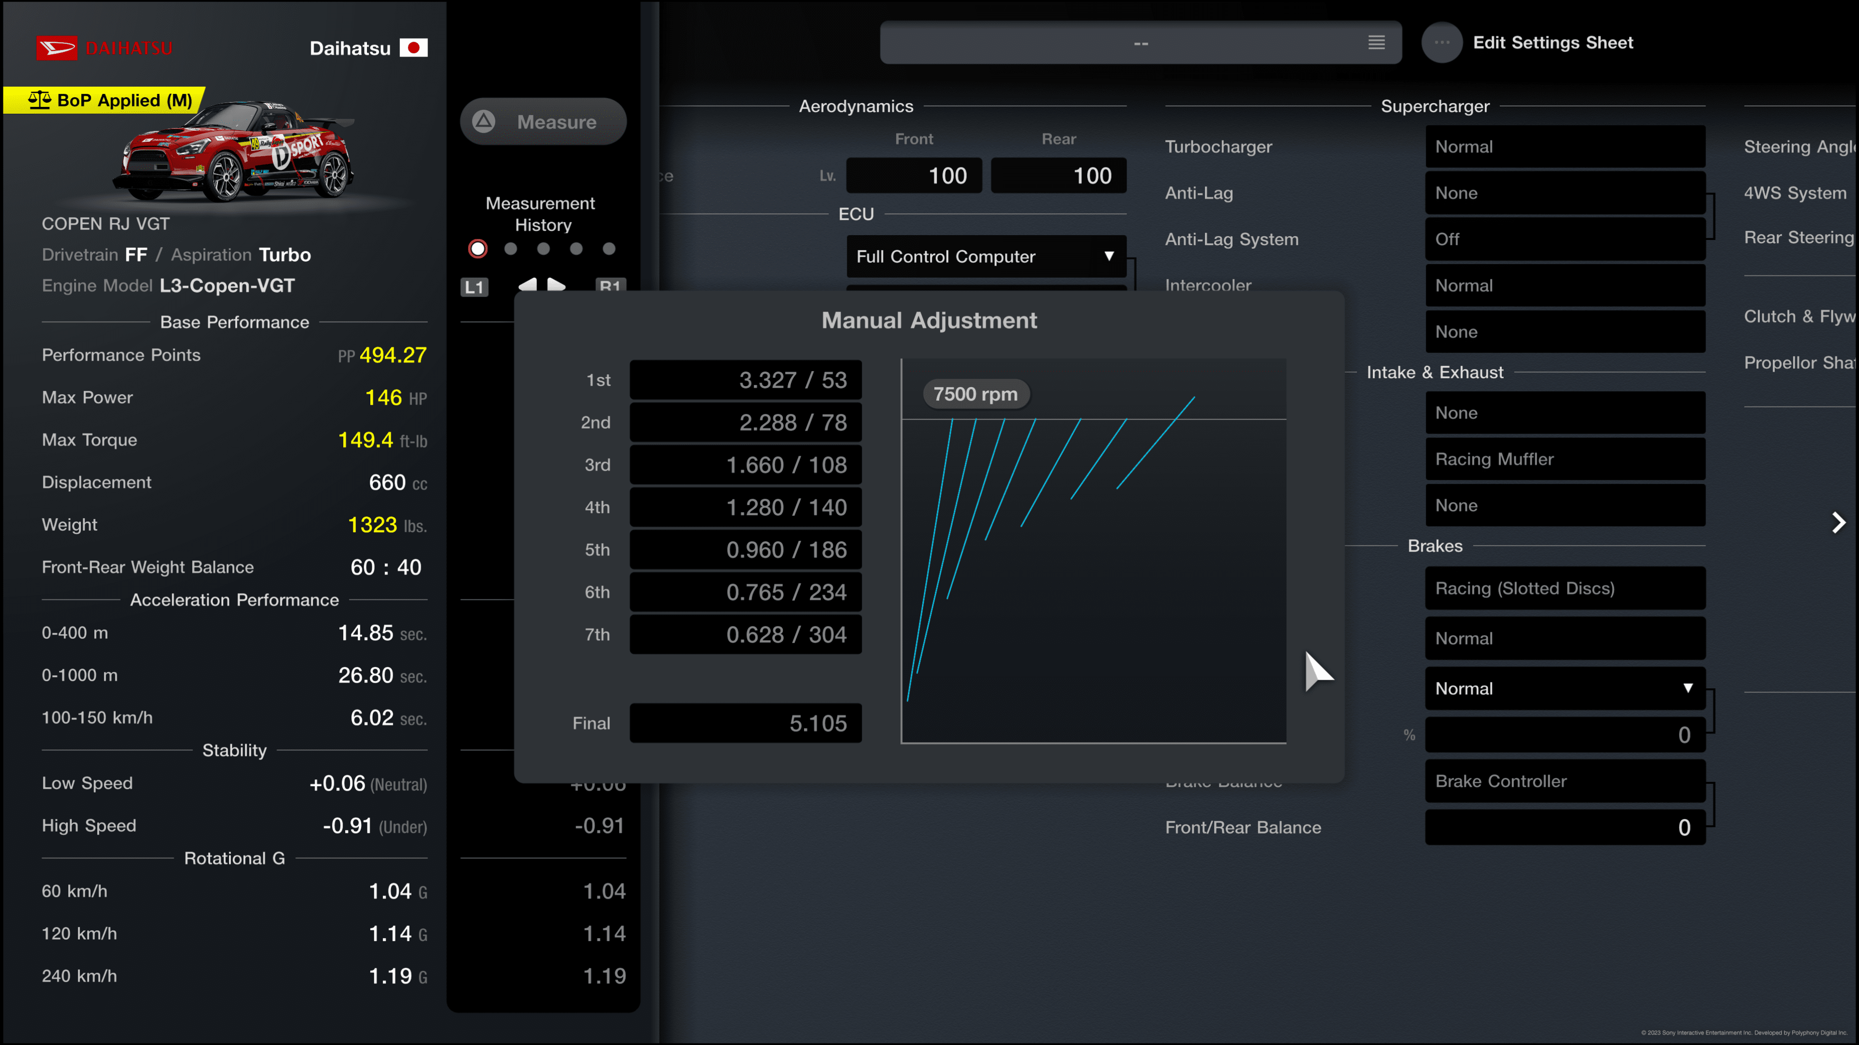1859x1045 pixels.
Task: Adjust the Front/Rear Balance value 0
Action: (x=1565, y=827)
